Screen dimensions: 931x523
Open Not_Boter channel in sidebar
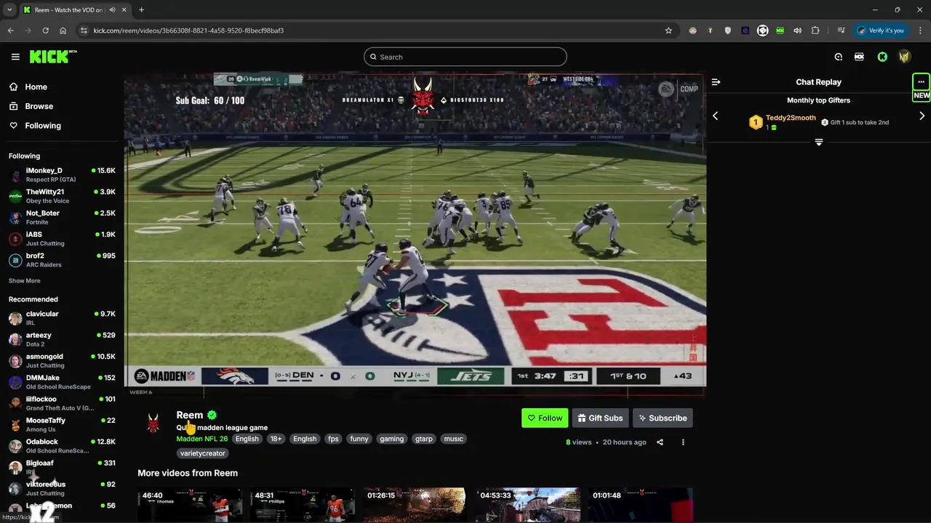click(62, 217)
